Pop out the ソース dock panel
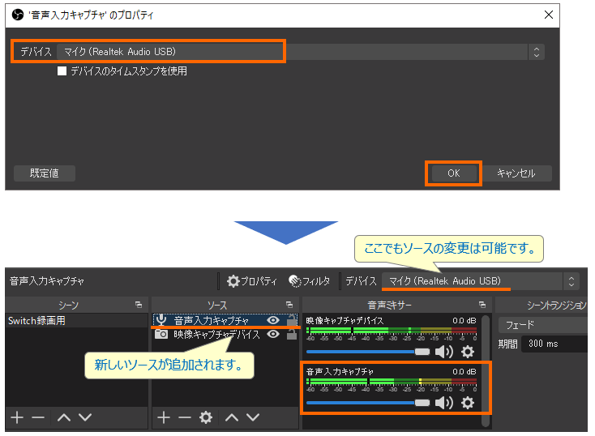The image size is (595, 436). [289, 305]
